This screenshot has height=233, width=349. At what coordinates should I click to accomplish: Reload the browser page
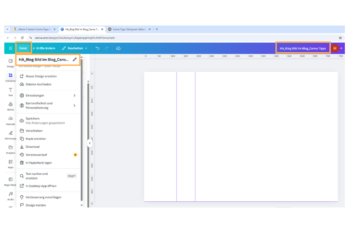pos(22,38)
